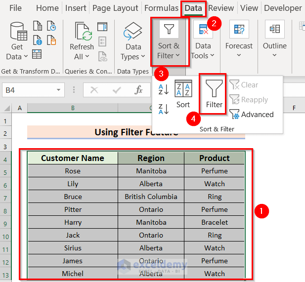The image size is (305, 282).
Task: Select column A header
Action: click(20, 108)
